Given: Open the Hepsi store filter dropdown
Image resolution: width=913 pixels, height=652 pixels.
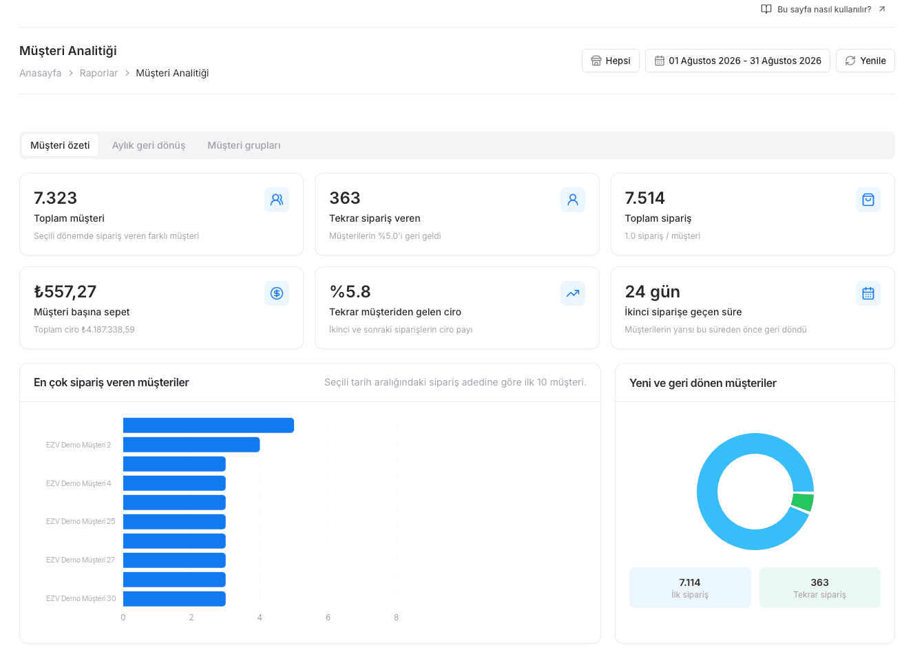Looking at the screenshot, I should [x=611, y=61].
